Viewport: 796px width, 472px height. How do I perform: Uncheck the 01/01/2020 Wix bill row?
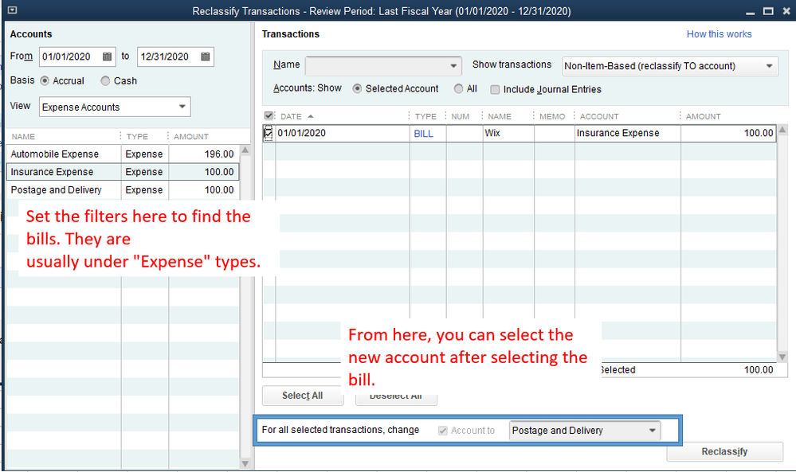pos(269,134)
